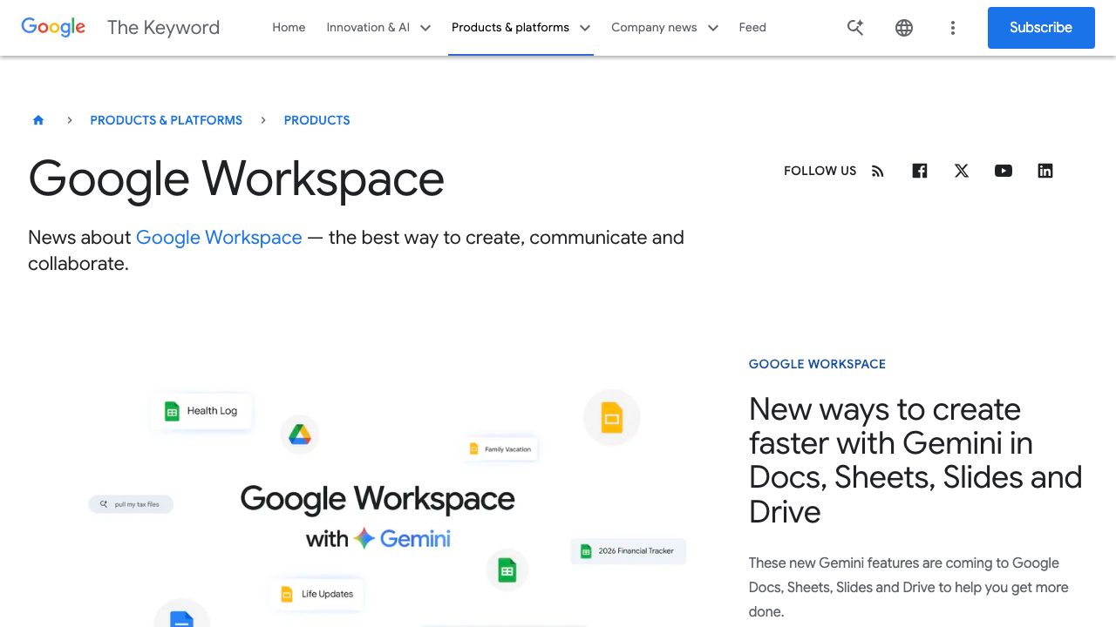
Task: Expand the Company news dropdown
Action: [663, 27]
